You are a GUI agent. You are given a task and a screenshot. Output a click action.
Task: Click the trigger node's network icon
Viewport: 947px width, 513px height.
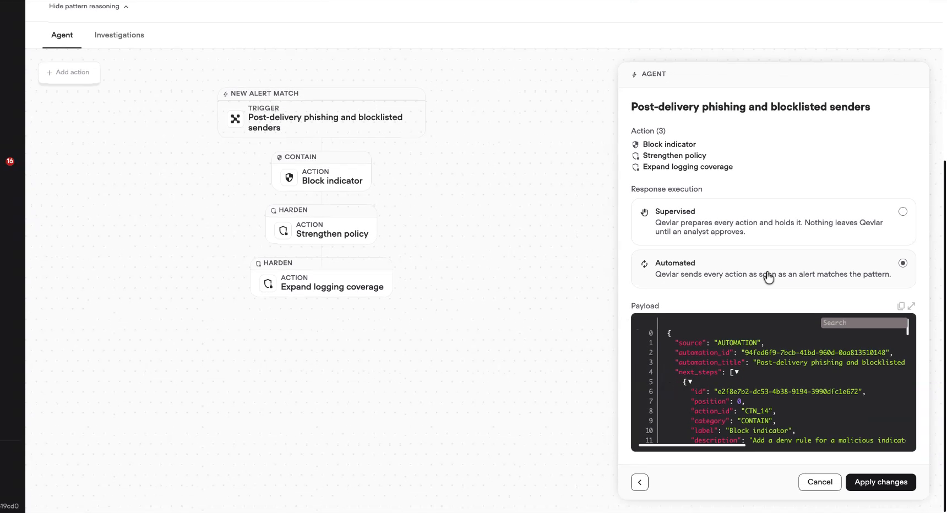235,119
